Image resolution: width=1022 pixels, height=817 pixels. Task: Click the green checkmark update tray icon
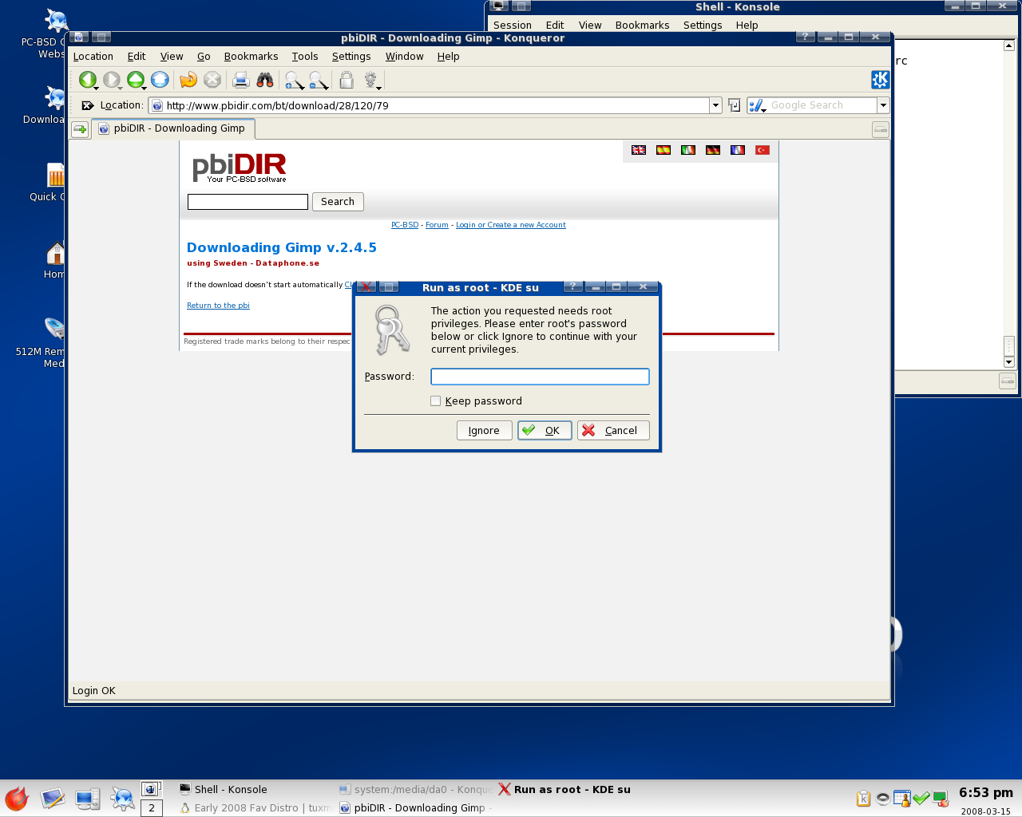(921, 799)
